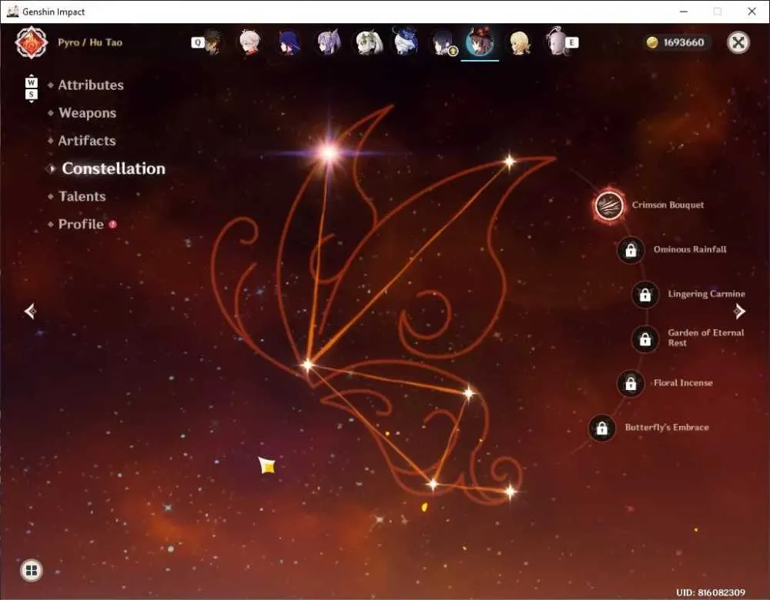Click the Pyro element emblem icon
Screen dimensions: 770x600
tap(31, 42)
